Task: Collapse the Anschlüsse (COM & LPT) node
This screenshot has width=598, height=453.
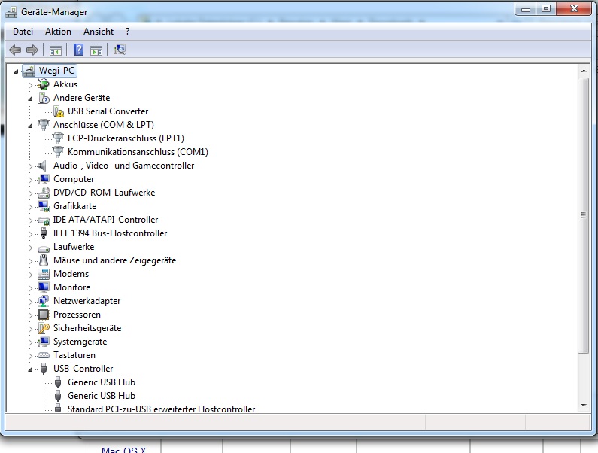Action: click(31, 125)
